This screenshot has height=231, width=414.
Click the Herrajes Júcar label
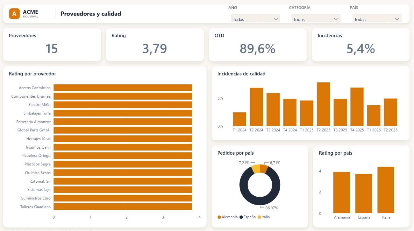(x=39, y=139)
